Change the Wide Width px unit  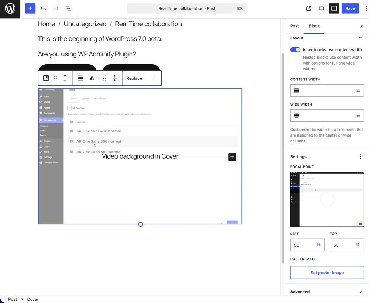358,116
